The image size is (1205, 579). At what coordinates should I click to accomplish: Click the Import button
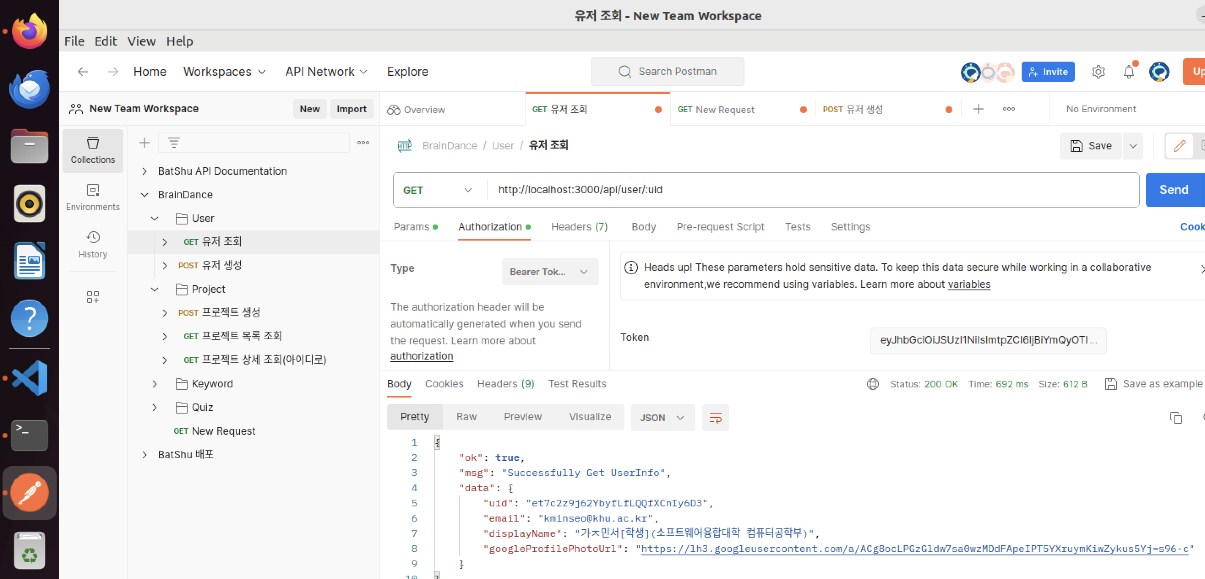coord(351,109)
